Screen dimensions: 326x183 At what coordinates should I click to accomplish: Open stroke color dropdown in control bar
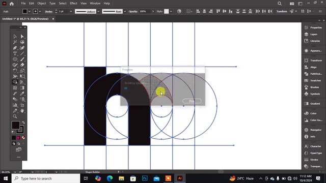point(40,11)
